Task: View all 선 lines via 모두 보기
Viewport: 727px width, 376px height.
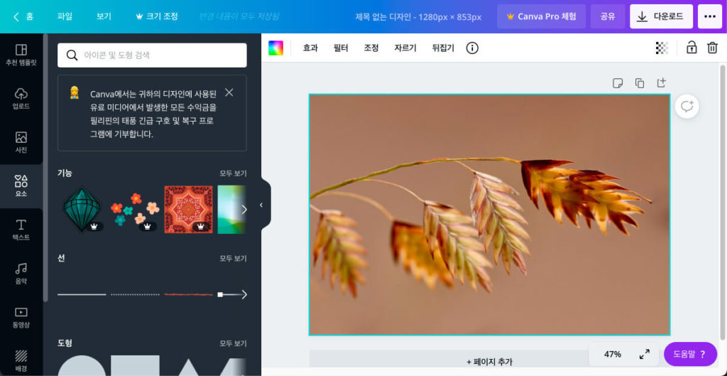Action: click(x=233, y=258)
